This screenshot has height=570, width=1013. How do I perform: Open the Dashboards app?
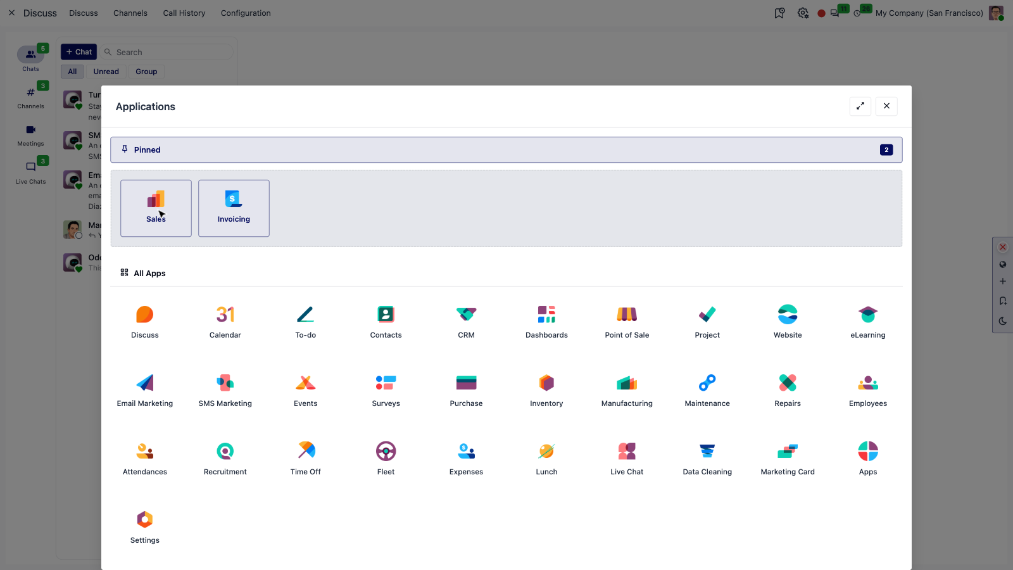[547, 322]
